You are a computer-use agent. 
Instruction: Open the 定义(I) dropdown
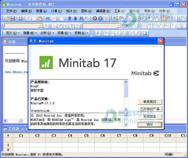(x=13, y=33)
